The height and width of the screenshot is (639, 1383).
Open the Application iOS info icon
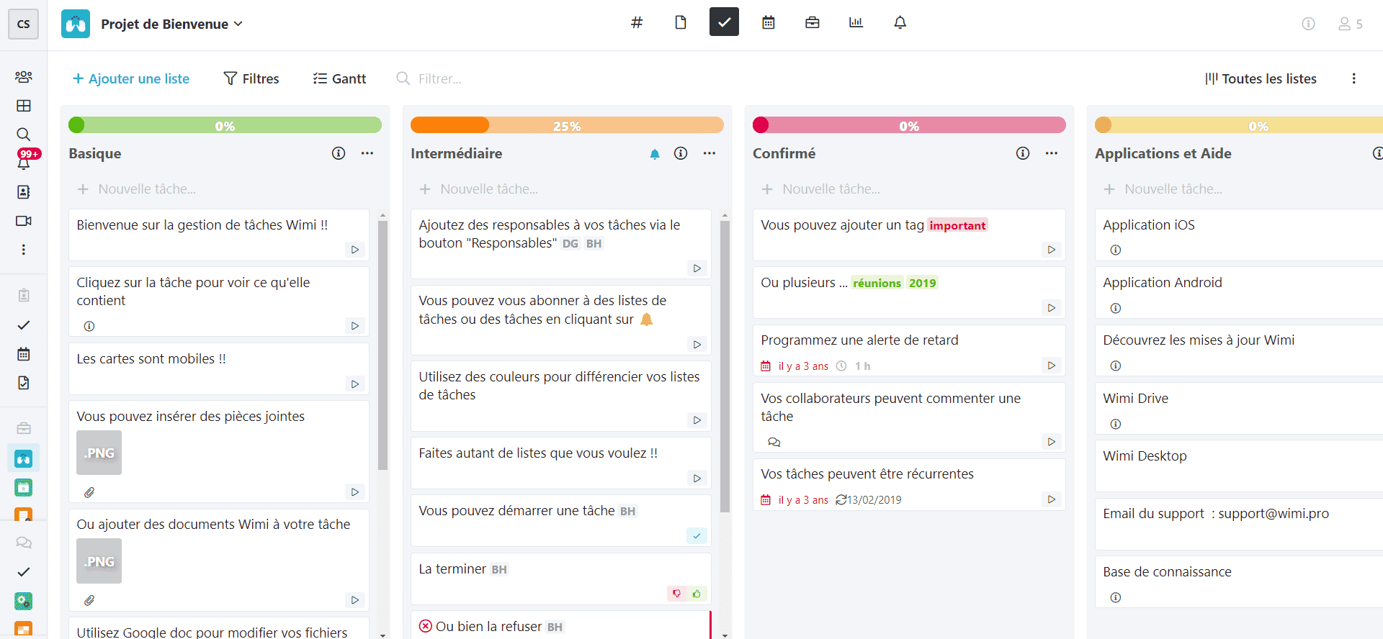pos(1116,250)
